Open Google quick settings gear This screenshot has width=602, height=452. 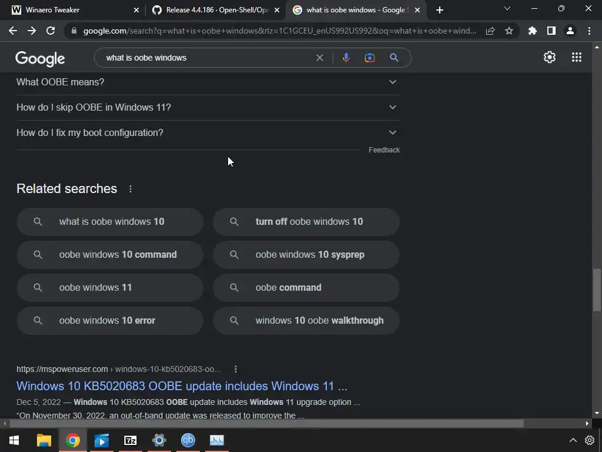(550, 57)
